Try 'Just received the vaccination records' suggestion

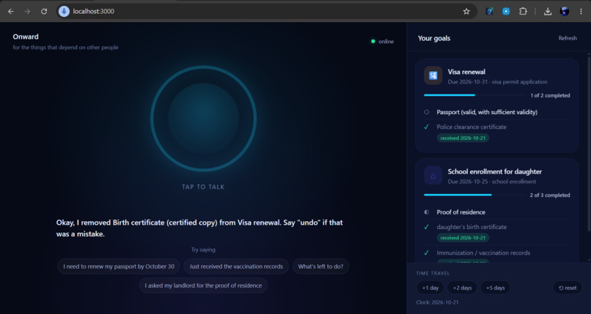click(x=236, y=266)
